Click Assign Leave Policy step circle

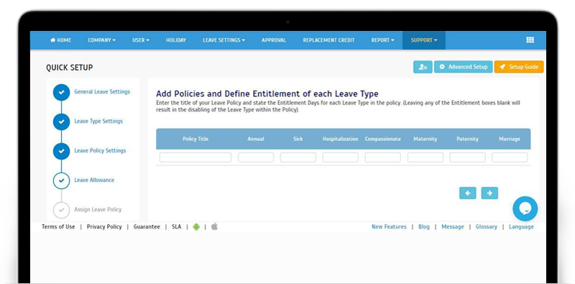tap(61, 210)
